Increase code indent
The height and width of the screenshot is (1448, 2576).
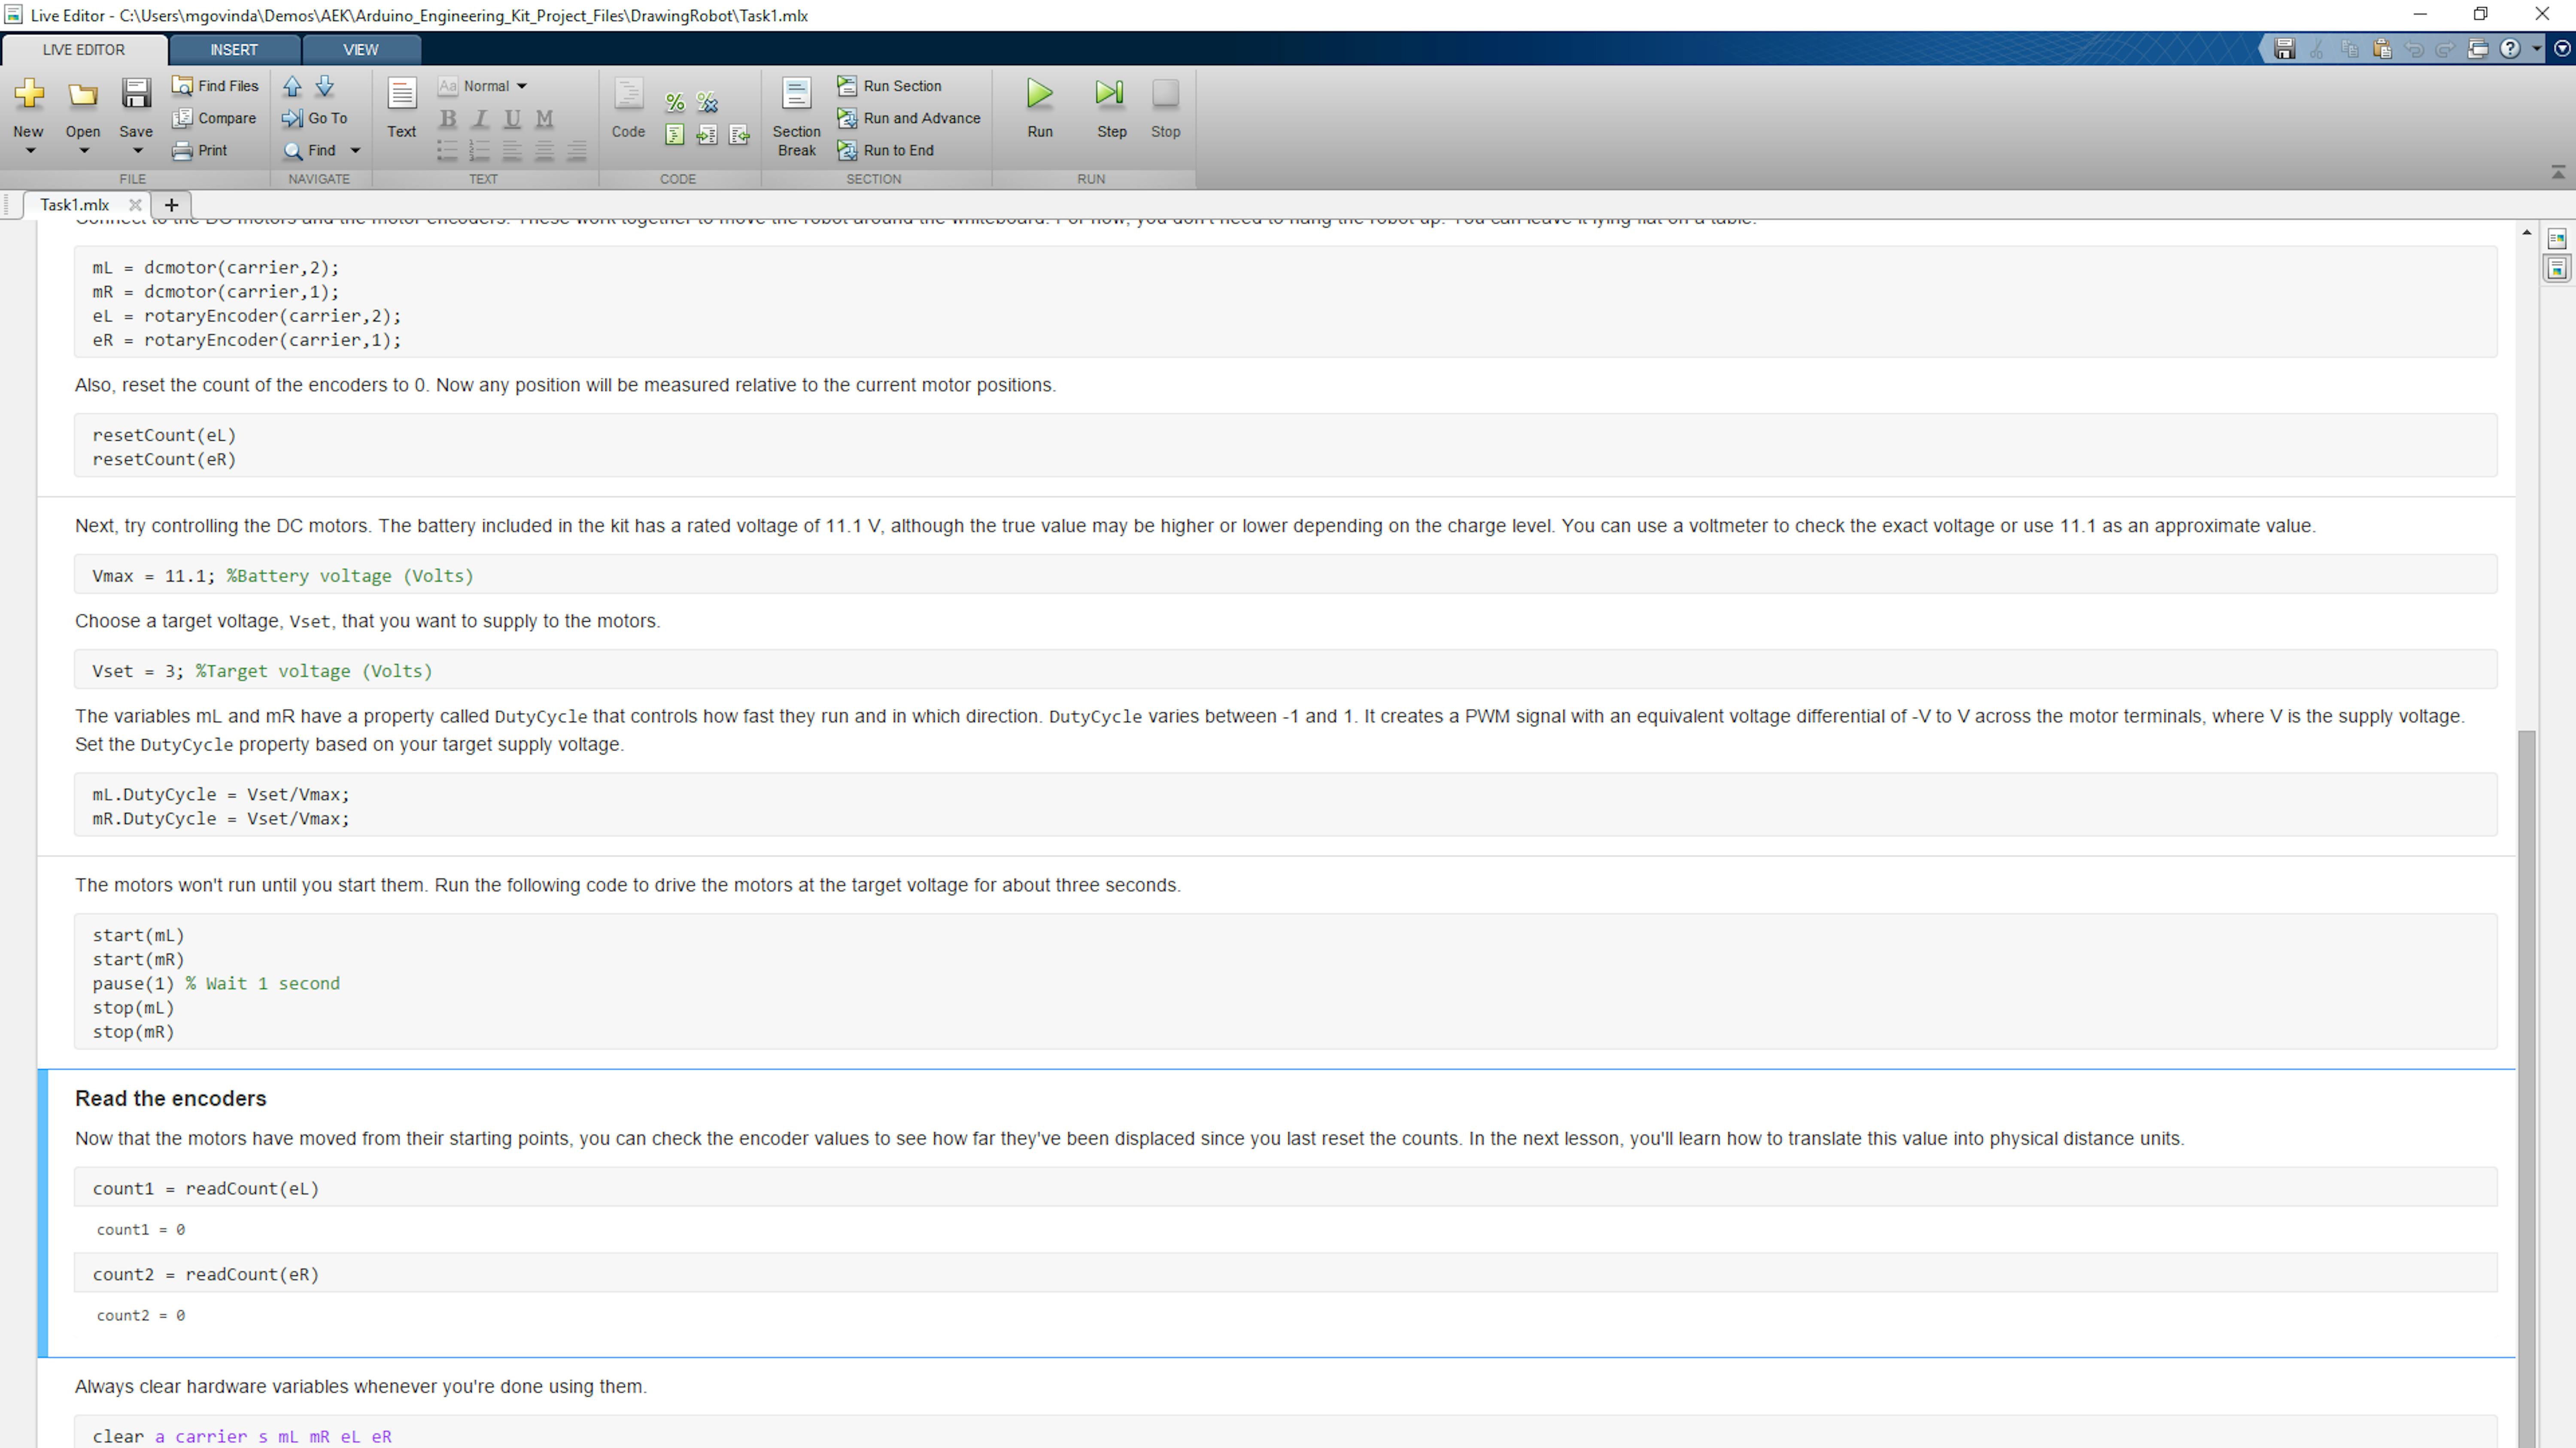[707, 135]
